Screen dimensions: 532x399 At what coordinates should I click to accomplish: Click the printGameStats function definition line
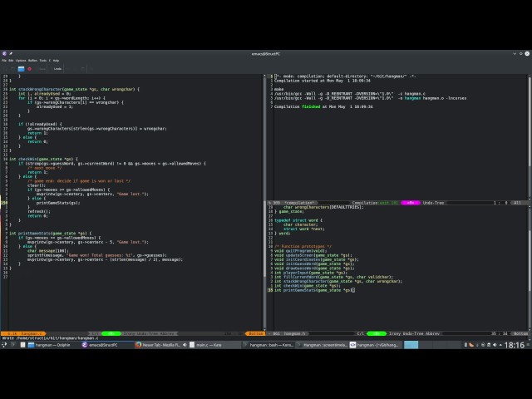click(50, 233)
